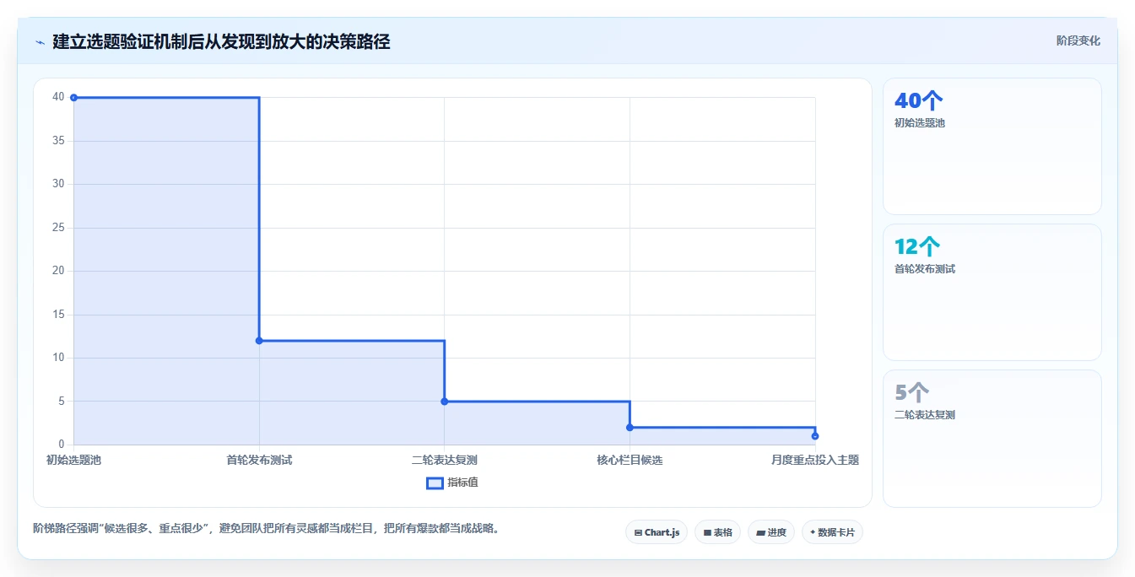Select the 数据卡片 tag pill
Image resolution: width=1135 pixels, height=577 pixels.
[832, 532]
